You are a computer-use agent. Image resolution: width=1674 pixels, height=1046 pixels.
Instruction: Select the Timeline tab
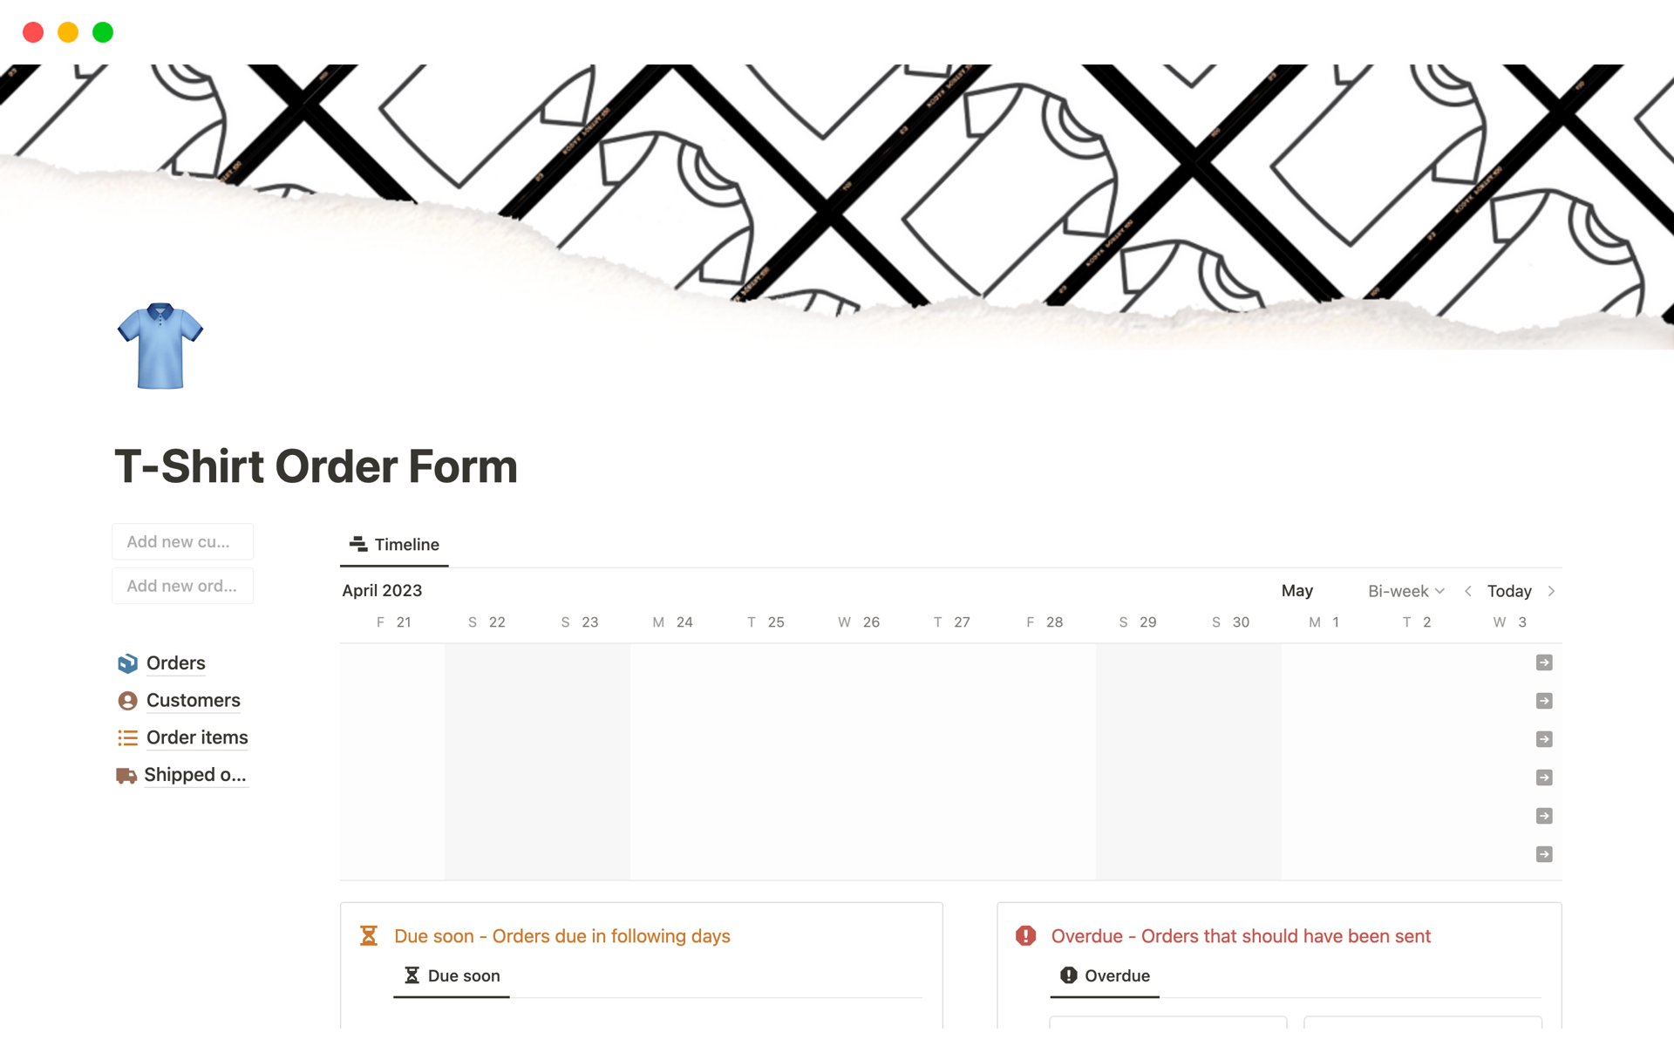click(x=394, y=544)
